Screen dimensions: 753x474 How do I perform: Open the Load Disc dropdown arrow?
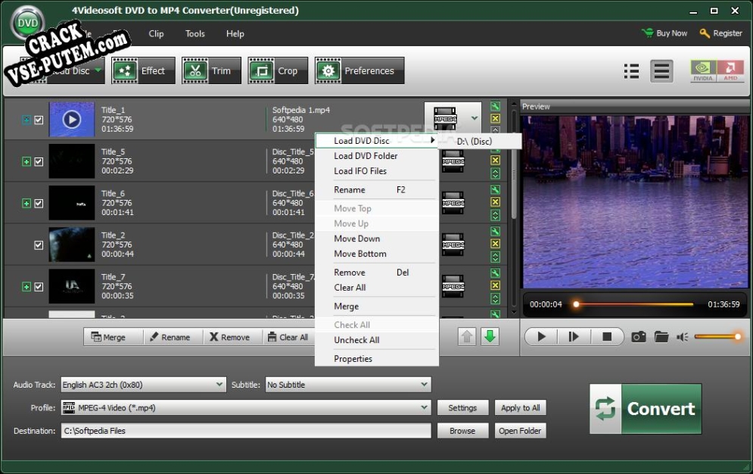click(98, 70)
